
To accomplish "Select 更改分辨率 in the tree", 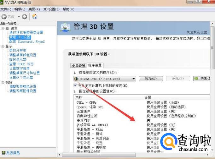I will coord(18,51).
